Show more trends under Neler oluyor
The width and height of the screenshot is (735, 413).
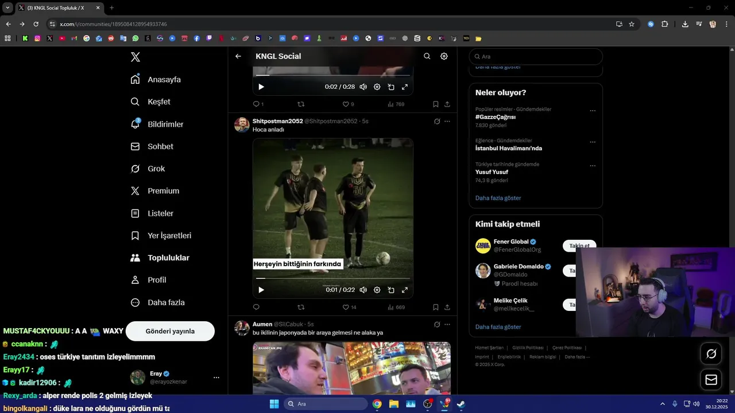click(498, 198)
